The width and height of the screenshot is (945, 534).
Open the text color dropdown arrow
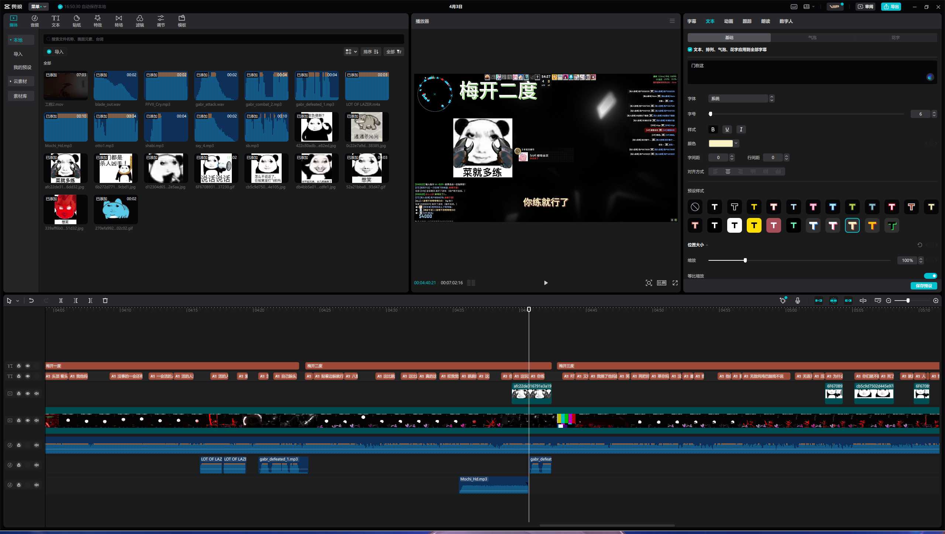736,143
